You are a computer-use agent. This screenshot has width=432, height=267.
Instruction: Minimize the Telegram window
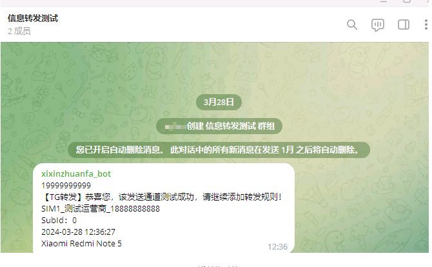pyautogui.click(x=384, y=1)
